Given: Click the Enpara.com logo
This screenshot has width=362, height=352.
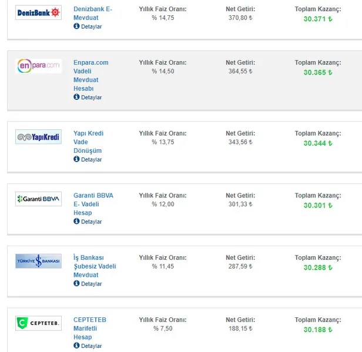Looking at the screenshot, I should click(38, 66).
